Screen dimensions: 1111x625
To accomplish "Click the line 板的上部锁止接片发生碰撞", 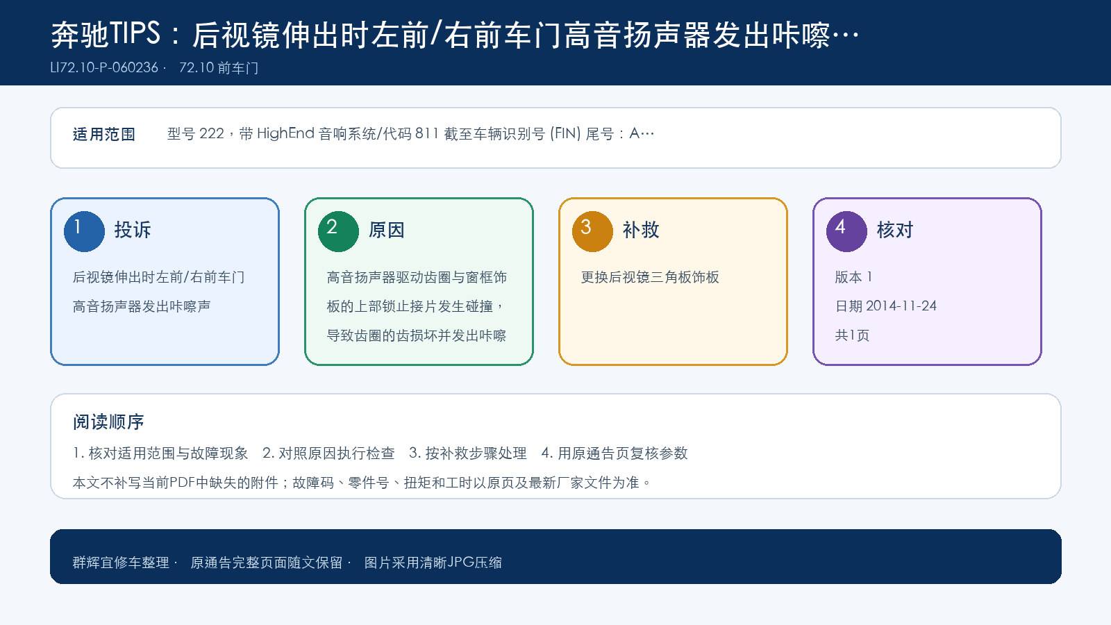I will coord(415,306).
